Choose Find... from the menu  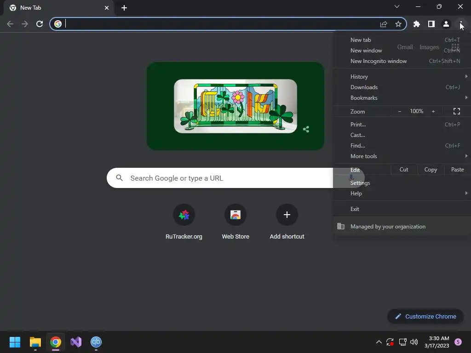click(402, 146)
